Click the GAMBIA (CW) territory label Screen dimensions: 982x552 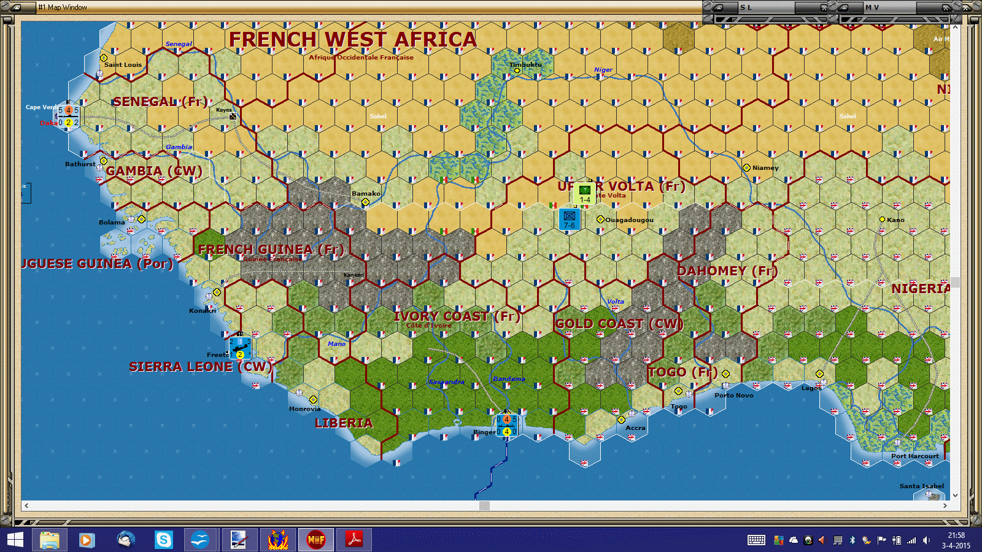[x=154, y=171]
